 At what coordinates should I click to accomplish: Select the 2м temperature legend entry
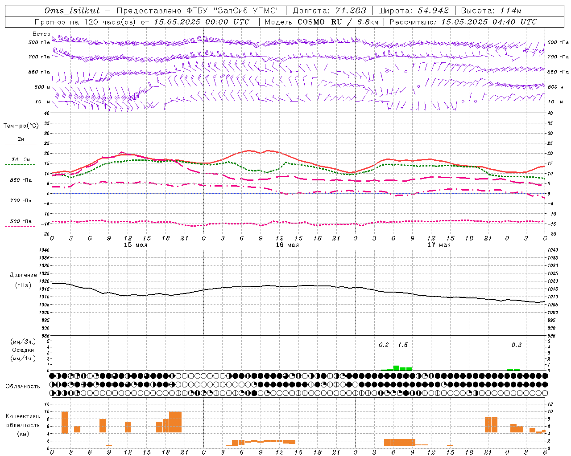point(21,139)
